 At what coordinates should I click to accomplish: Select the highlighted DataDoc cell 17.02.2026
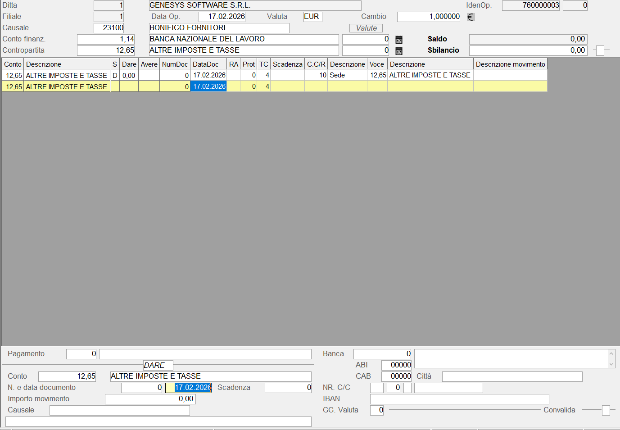coord(208,86)
